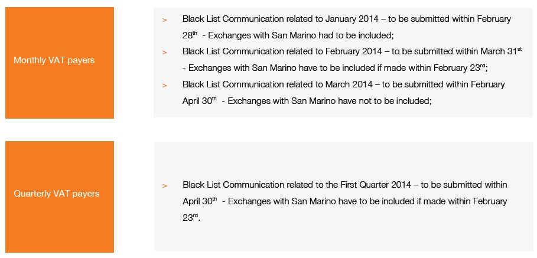Click the bullet arrow beside the January 2014 item
Screen dimensions: 537x258
[164, 19]
